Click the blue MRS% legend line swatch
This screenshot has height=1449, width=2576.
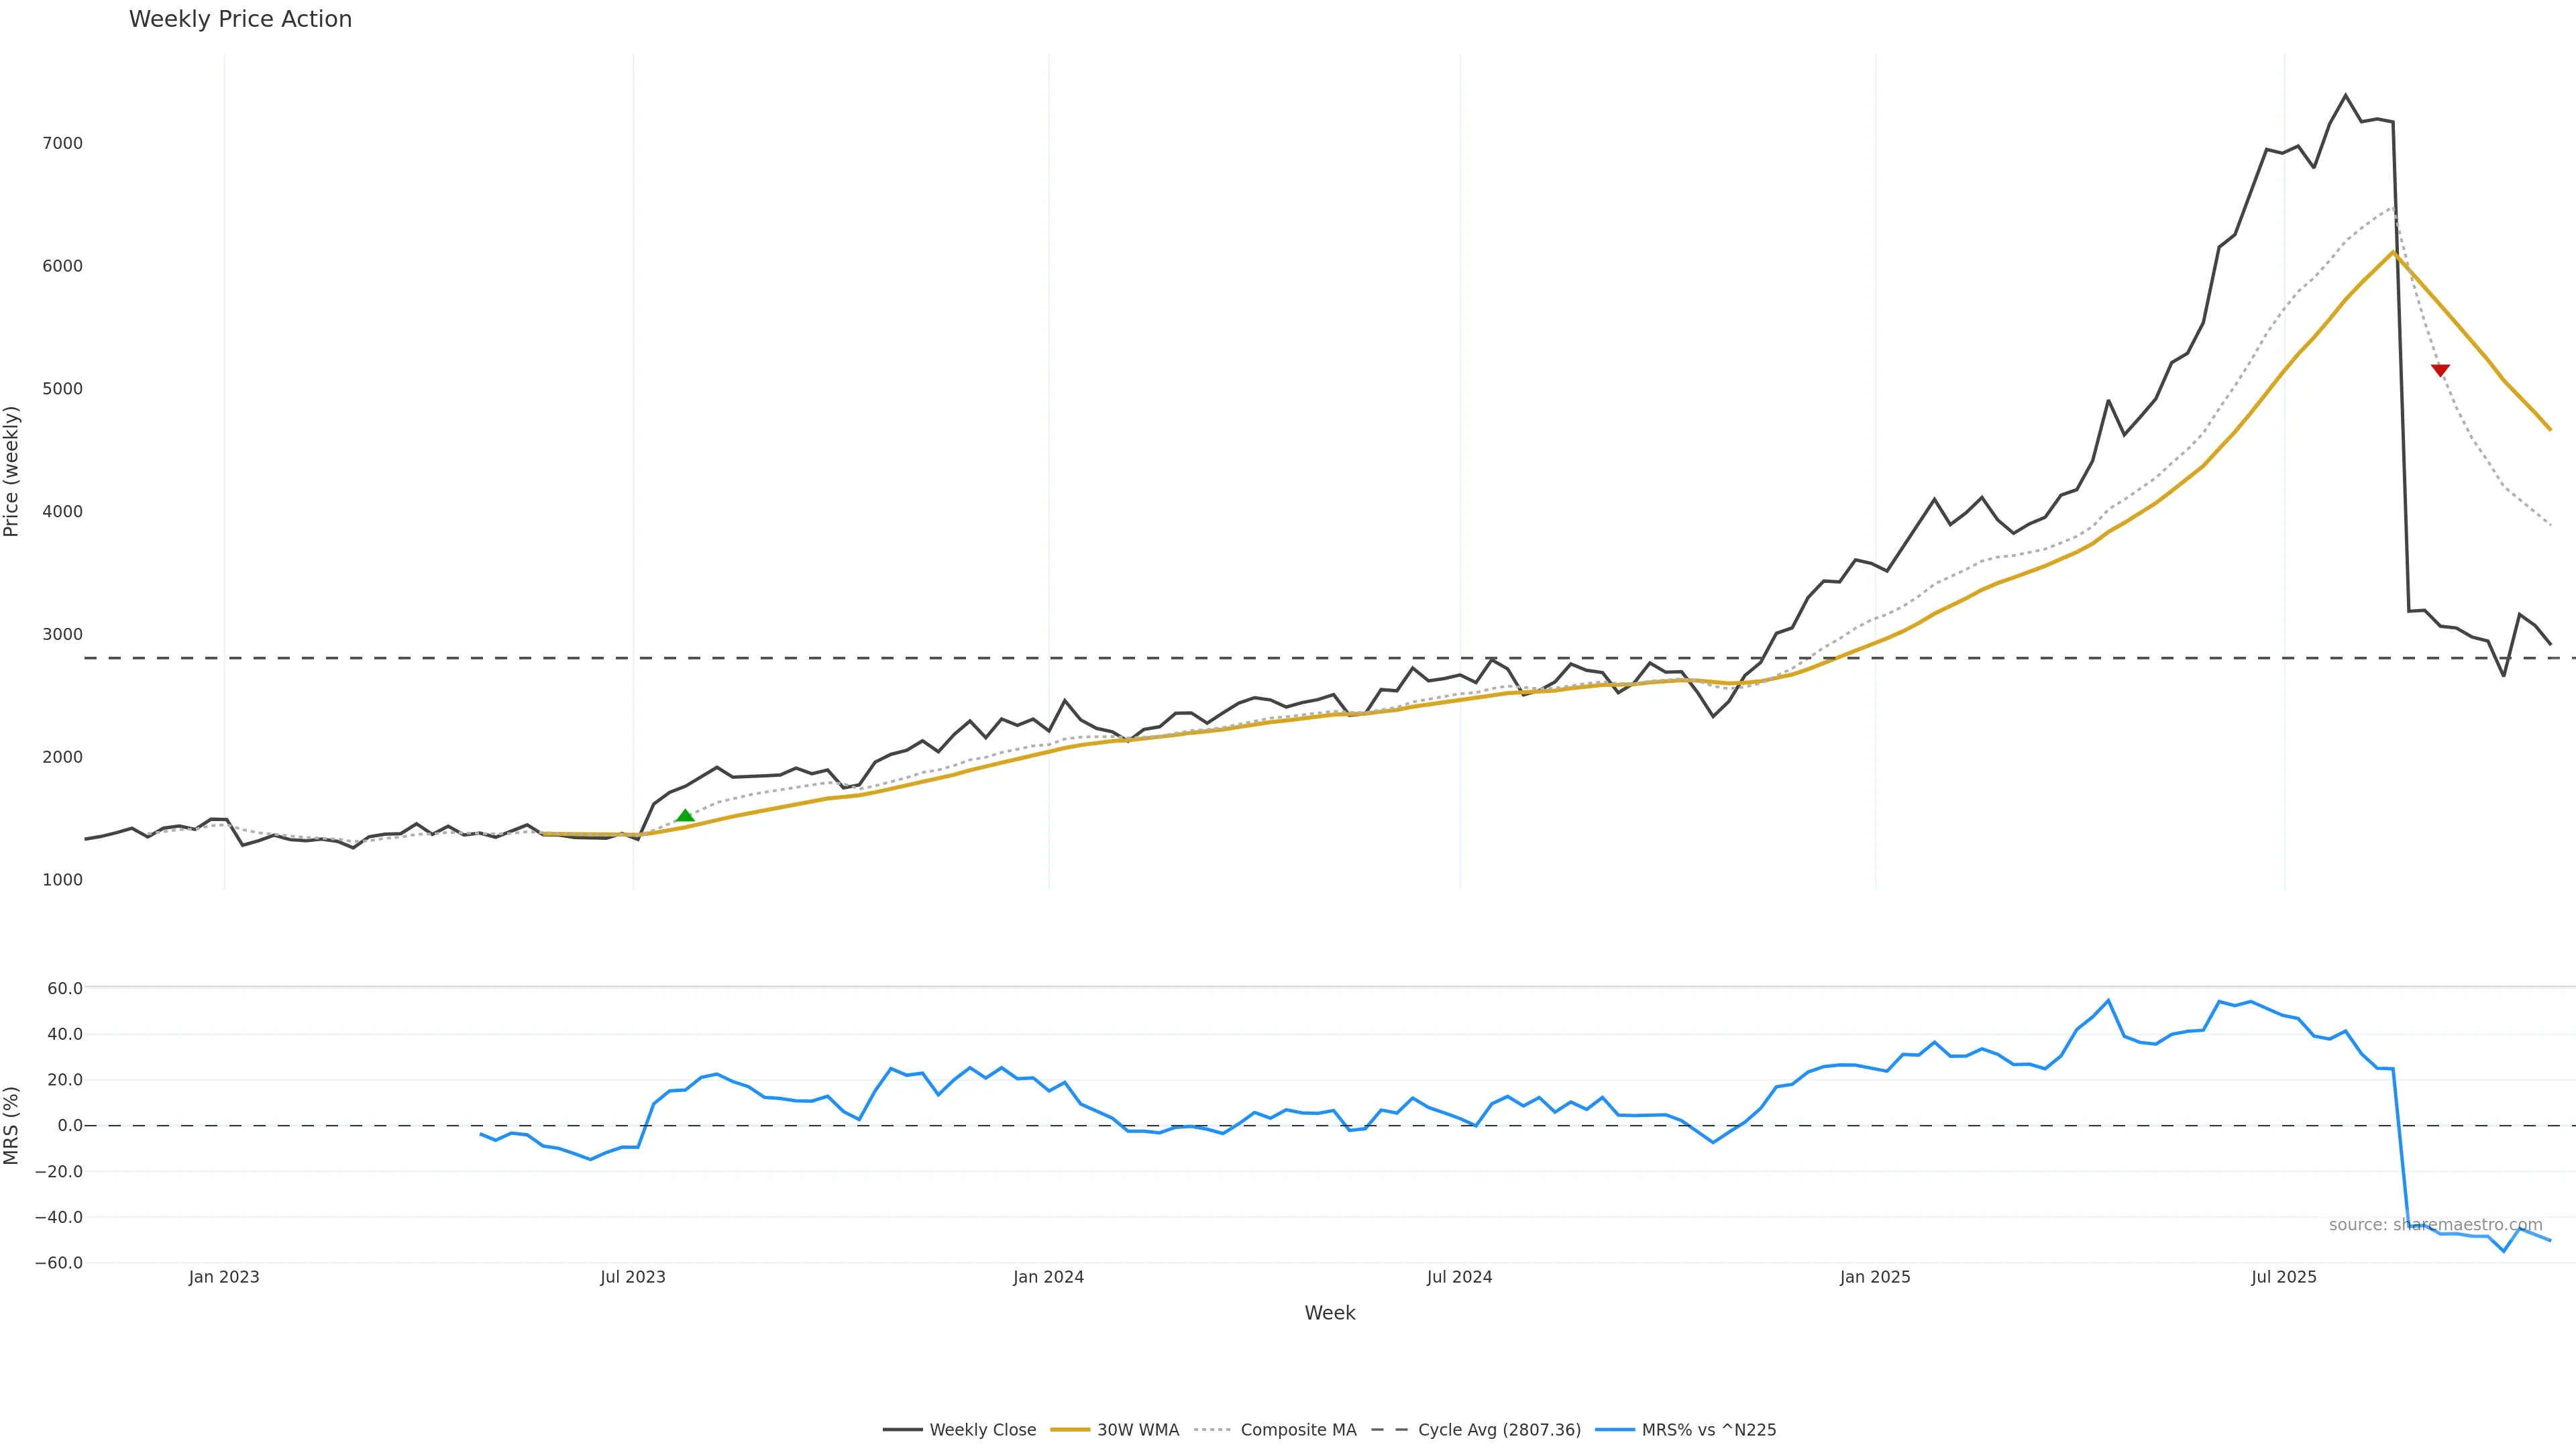pyautogui.click(x=1614, y=1430)
